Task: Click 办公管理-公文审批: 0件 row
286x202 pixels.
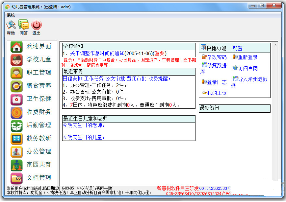Action: click(x=95, y=92)
